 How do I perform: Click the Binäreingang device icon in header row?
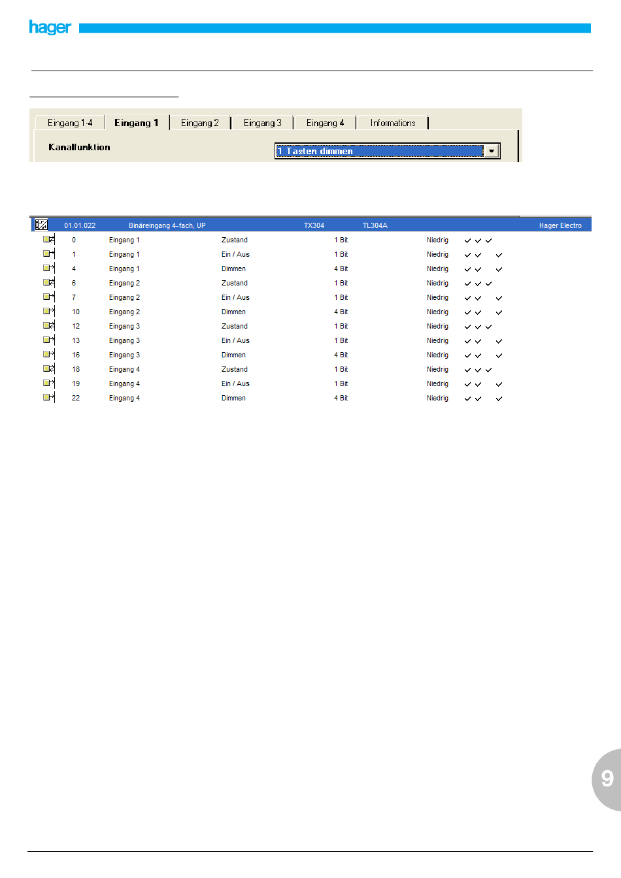coord(41,225)
